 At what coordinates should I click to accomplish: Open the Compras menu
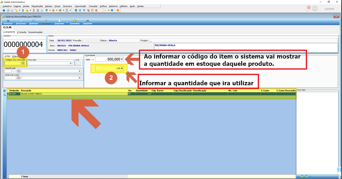pos(17,6)
